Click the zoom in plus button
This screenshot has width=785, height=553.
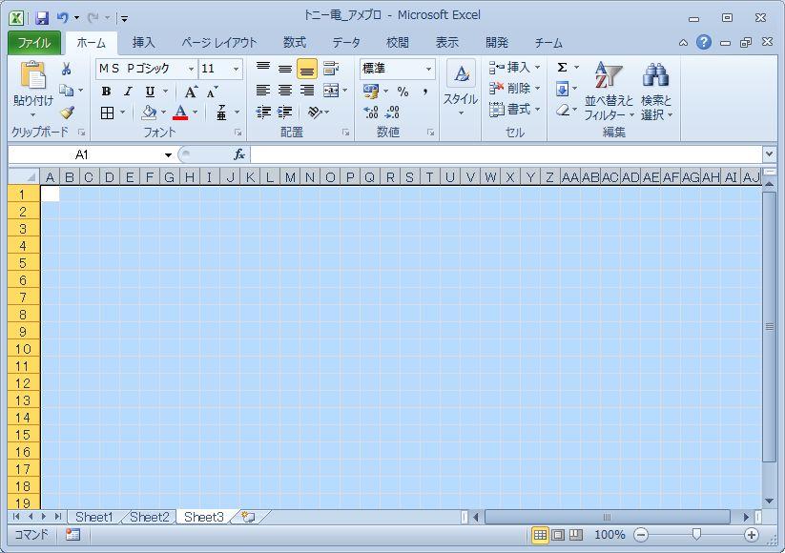752,535
